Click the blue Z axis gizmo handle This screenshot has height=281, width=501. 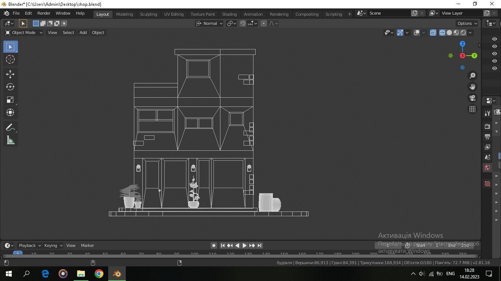click(462, 44)
